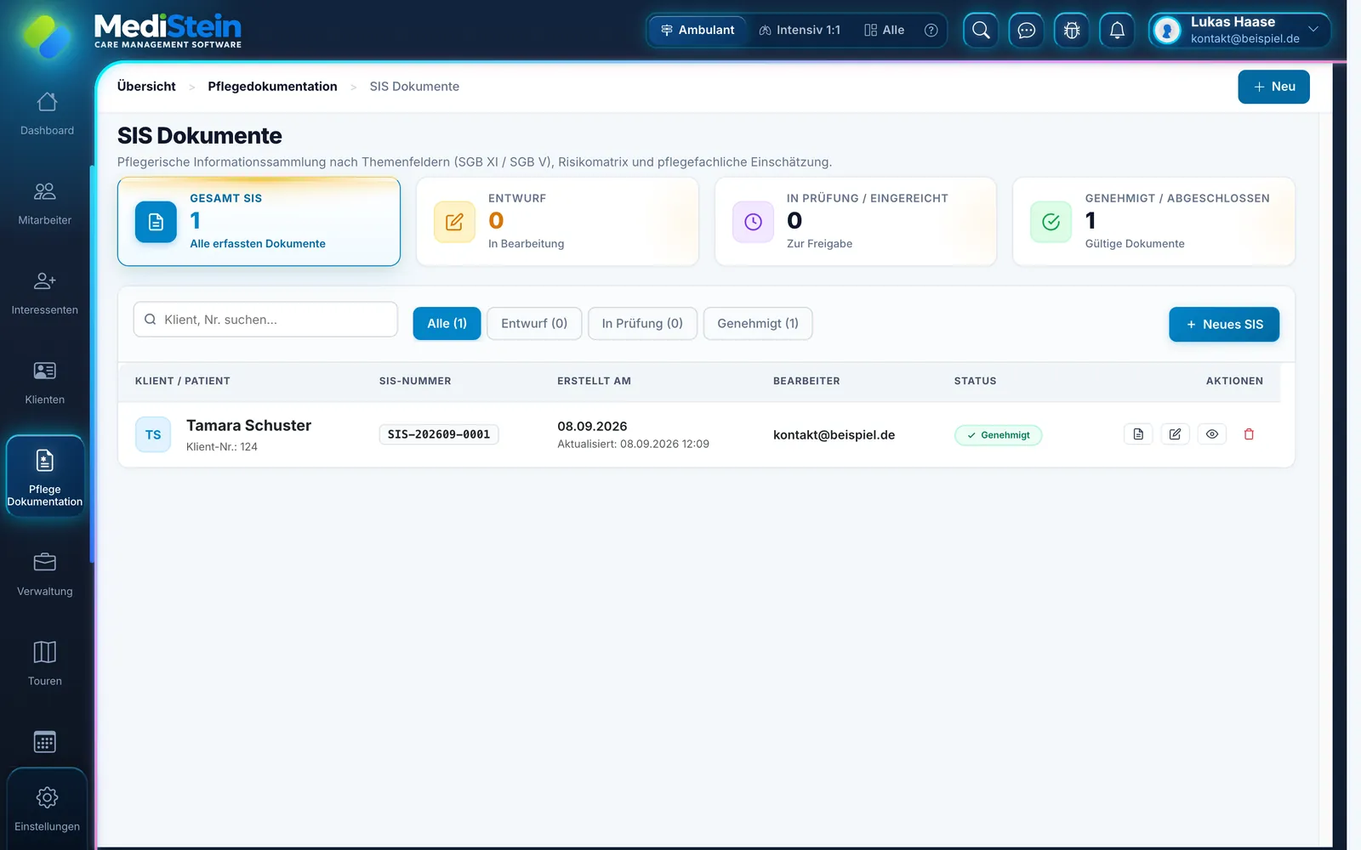
Task: Open notifications via the bell icon
Action: point(1118,31)
